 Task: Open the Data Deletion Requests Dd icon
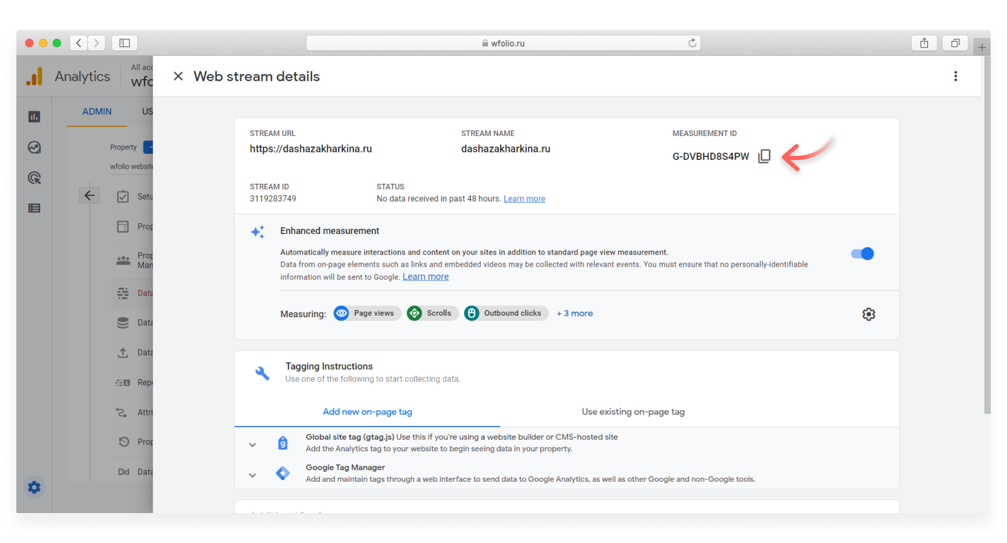[123, 472]
